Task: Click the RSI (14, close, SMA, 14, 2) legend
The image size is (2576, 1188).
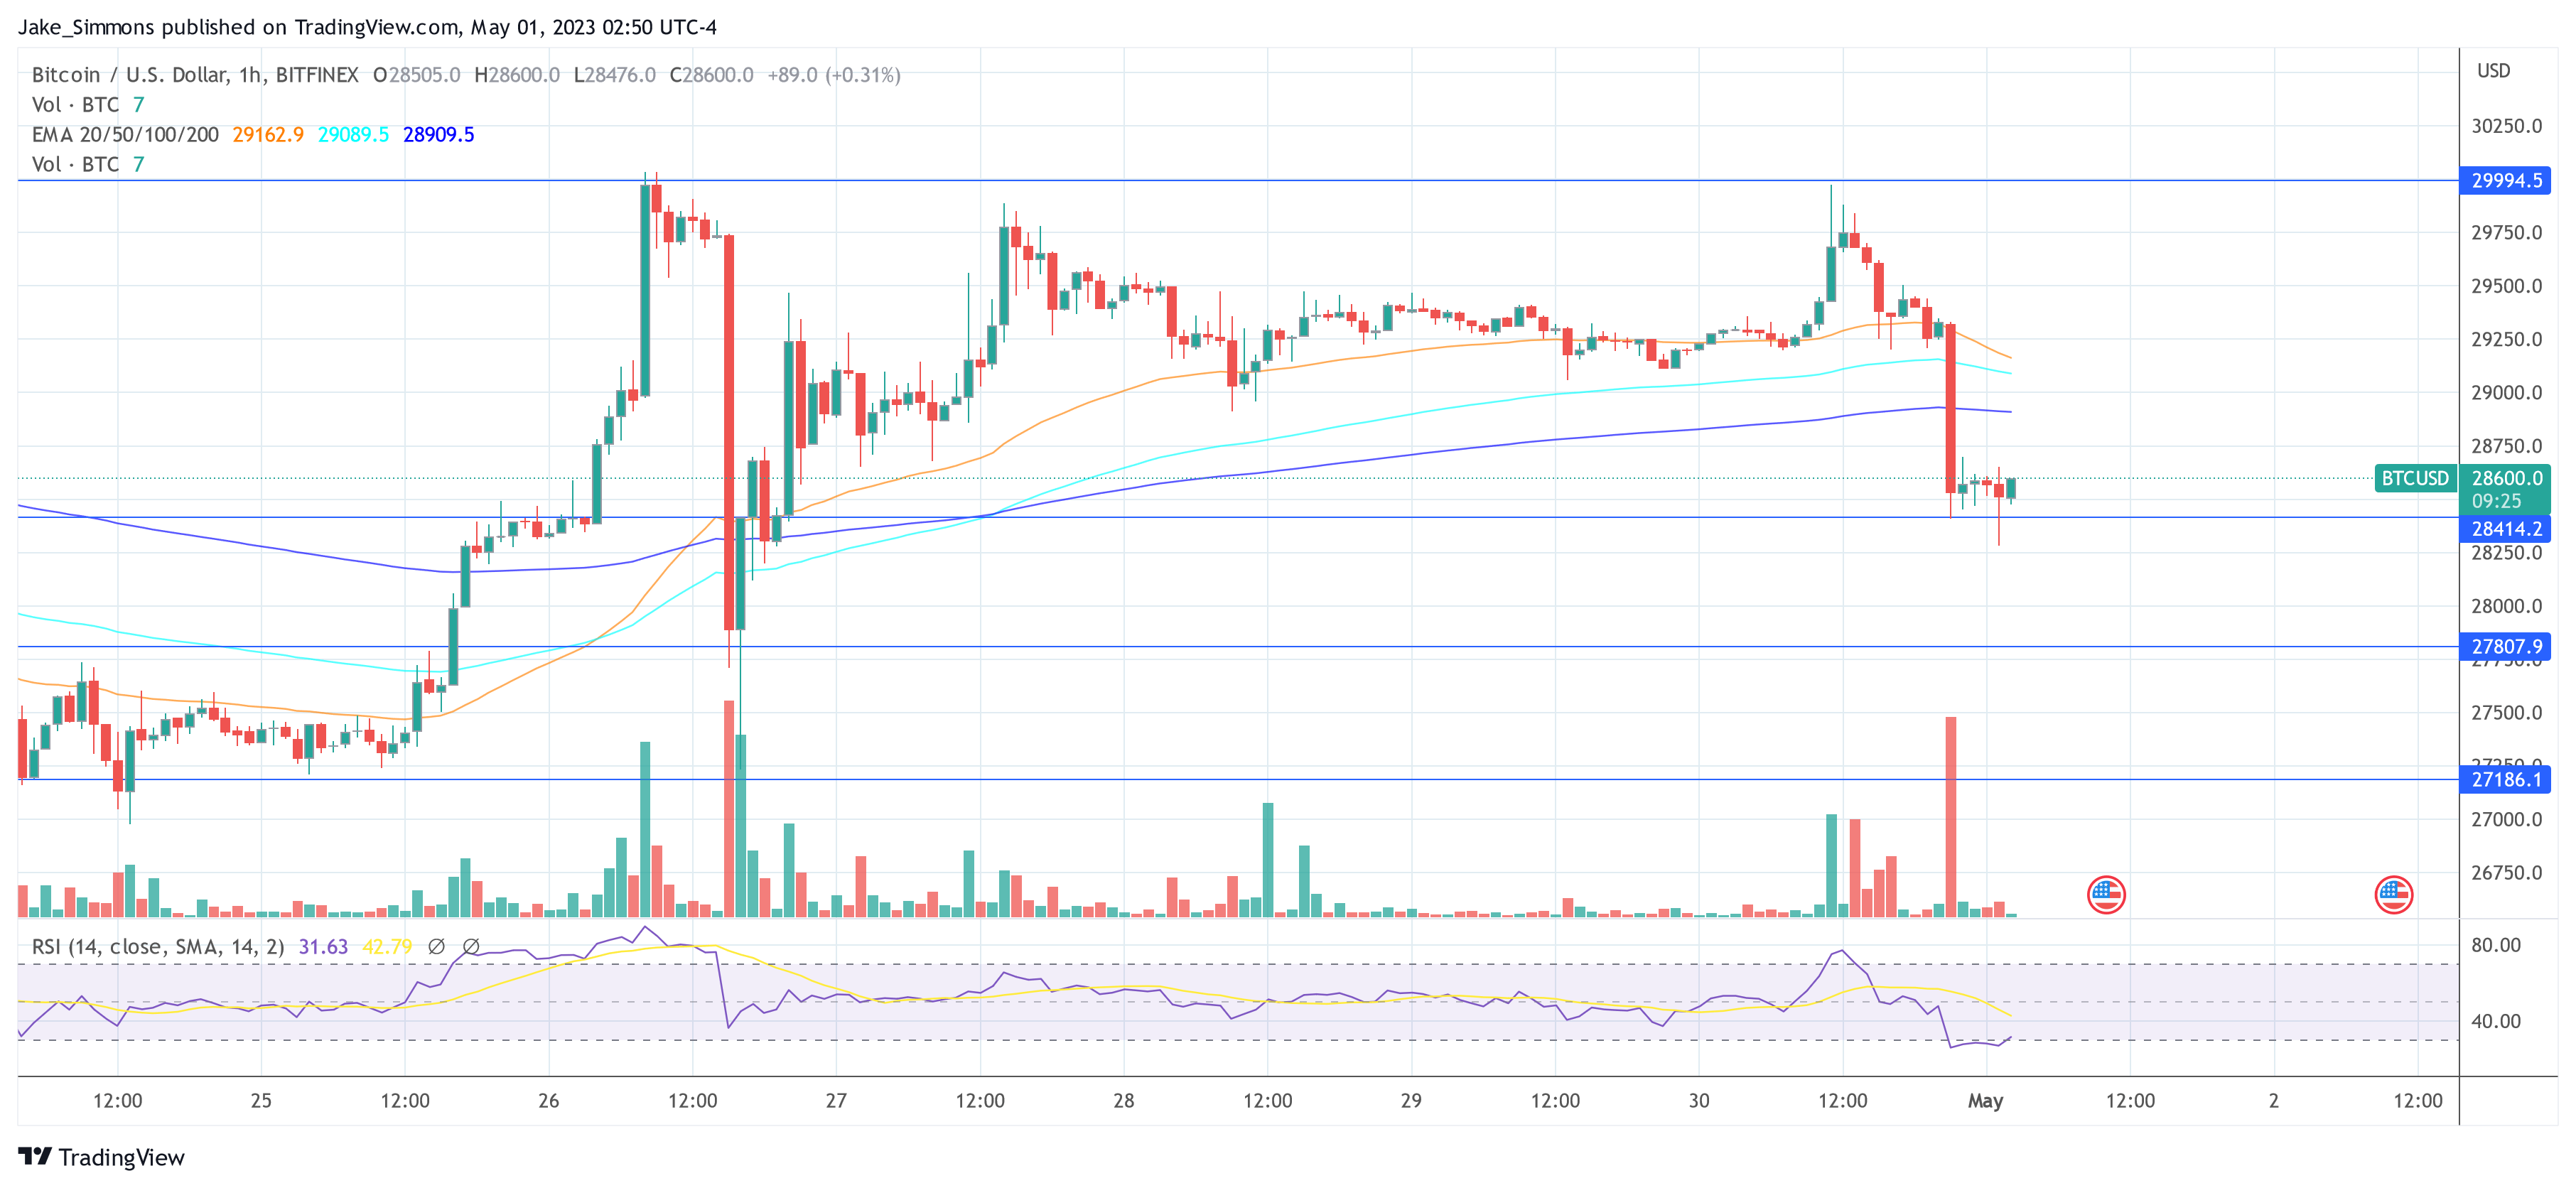Action: tap(158, 947)
